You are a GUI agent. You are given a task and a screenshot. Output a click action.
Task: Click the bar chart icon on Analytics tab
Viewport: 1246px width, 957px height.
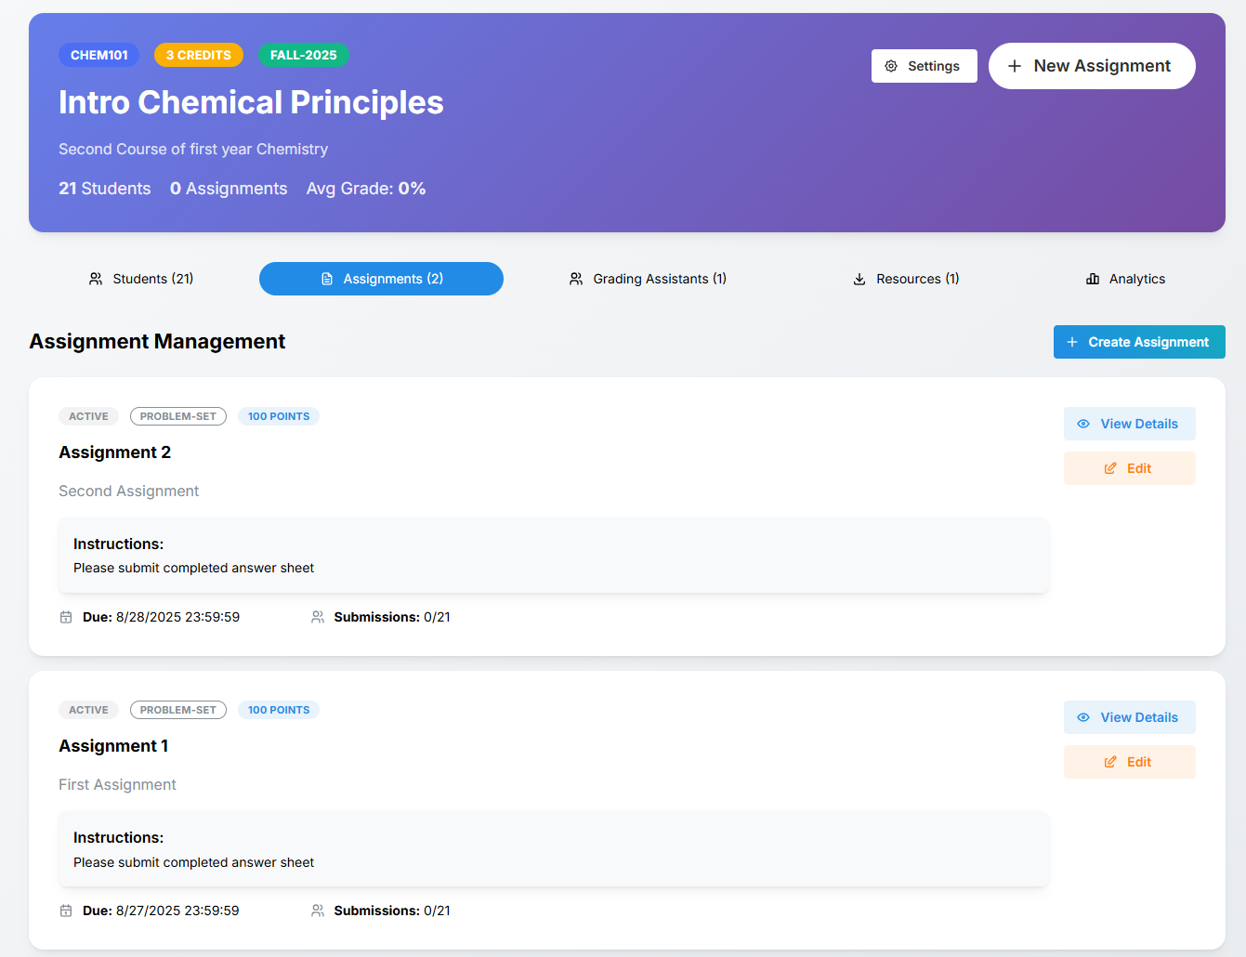(1093, 279)
